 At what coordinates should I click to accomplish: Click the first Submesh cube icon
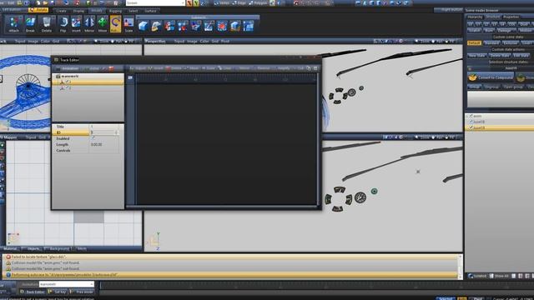coord(143,26)
